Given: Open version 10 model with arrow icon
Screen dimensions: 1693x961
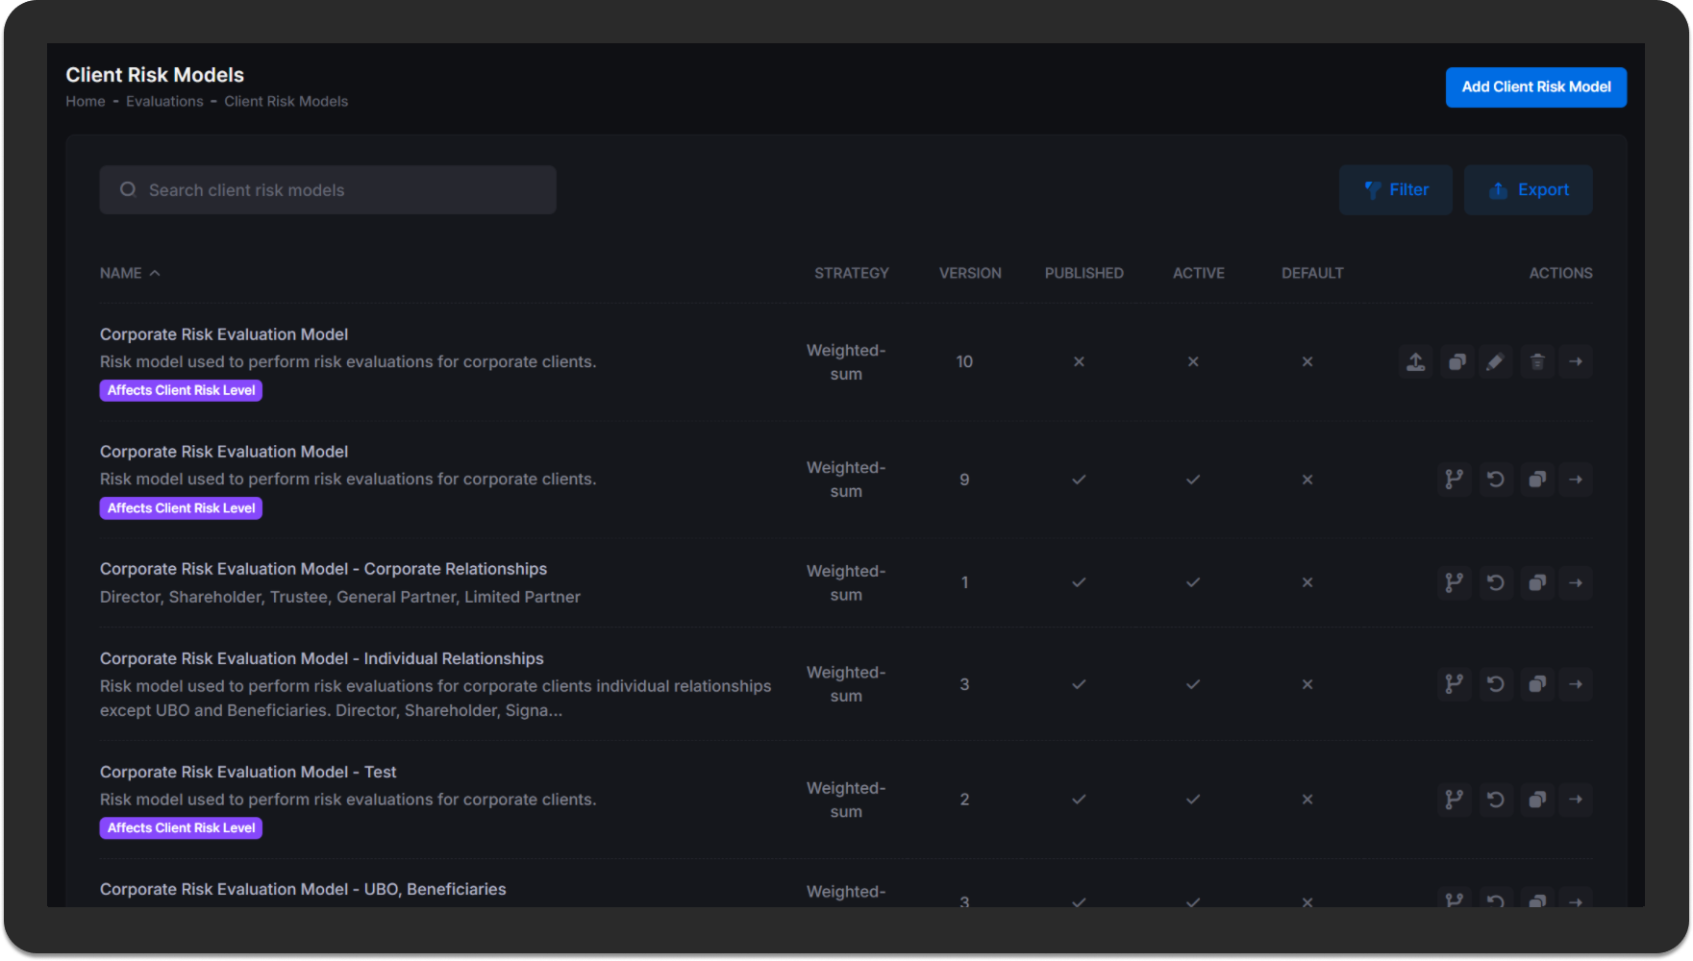Looking at the screenshot, I should point(1576,362).
